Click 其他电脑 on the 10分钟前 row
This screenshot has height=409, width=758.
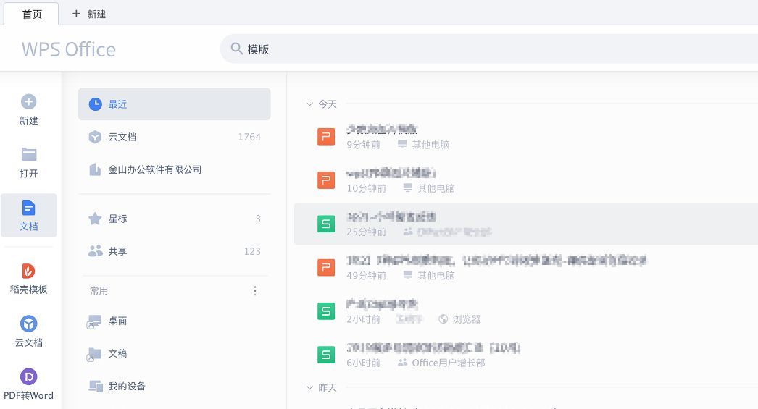coord(436,187)
